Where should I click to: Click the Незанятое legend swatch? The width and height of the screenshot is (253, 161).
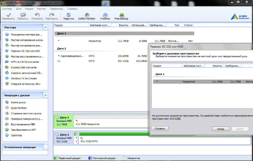point(125,158)
